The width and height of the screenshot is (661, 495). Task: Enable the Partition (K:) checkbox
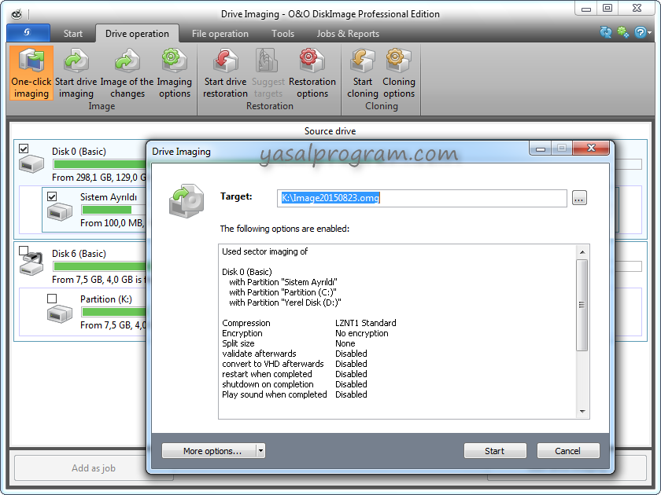pyautogui.click(x=52, y=299)
